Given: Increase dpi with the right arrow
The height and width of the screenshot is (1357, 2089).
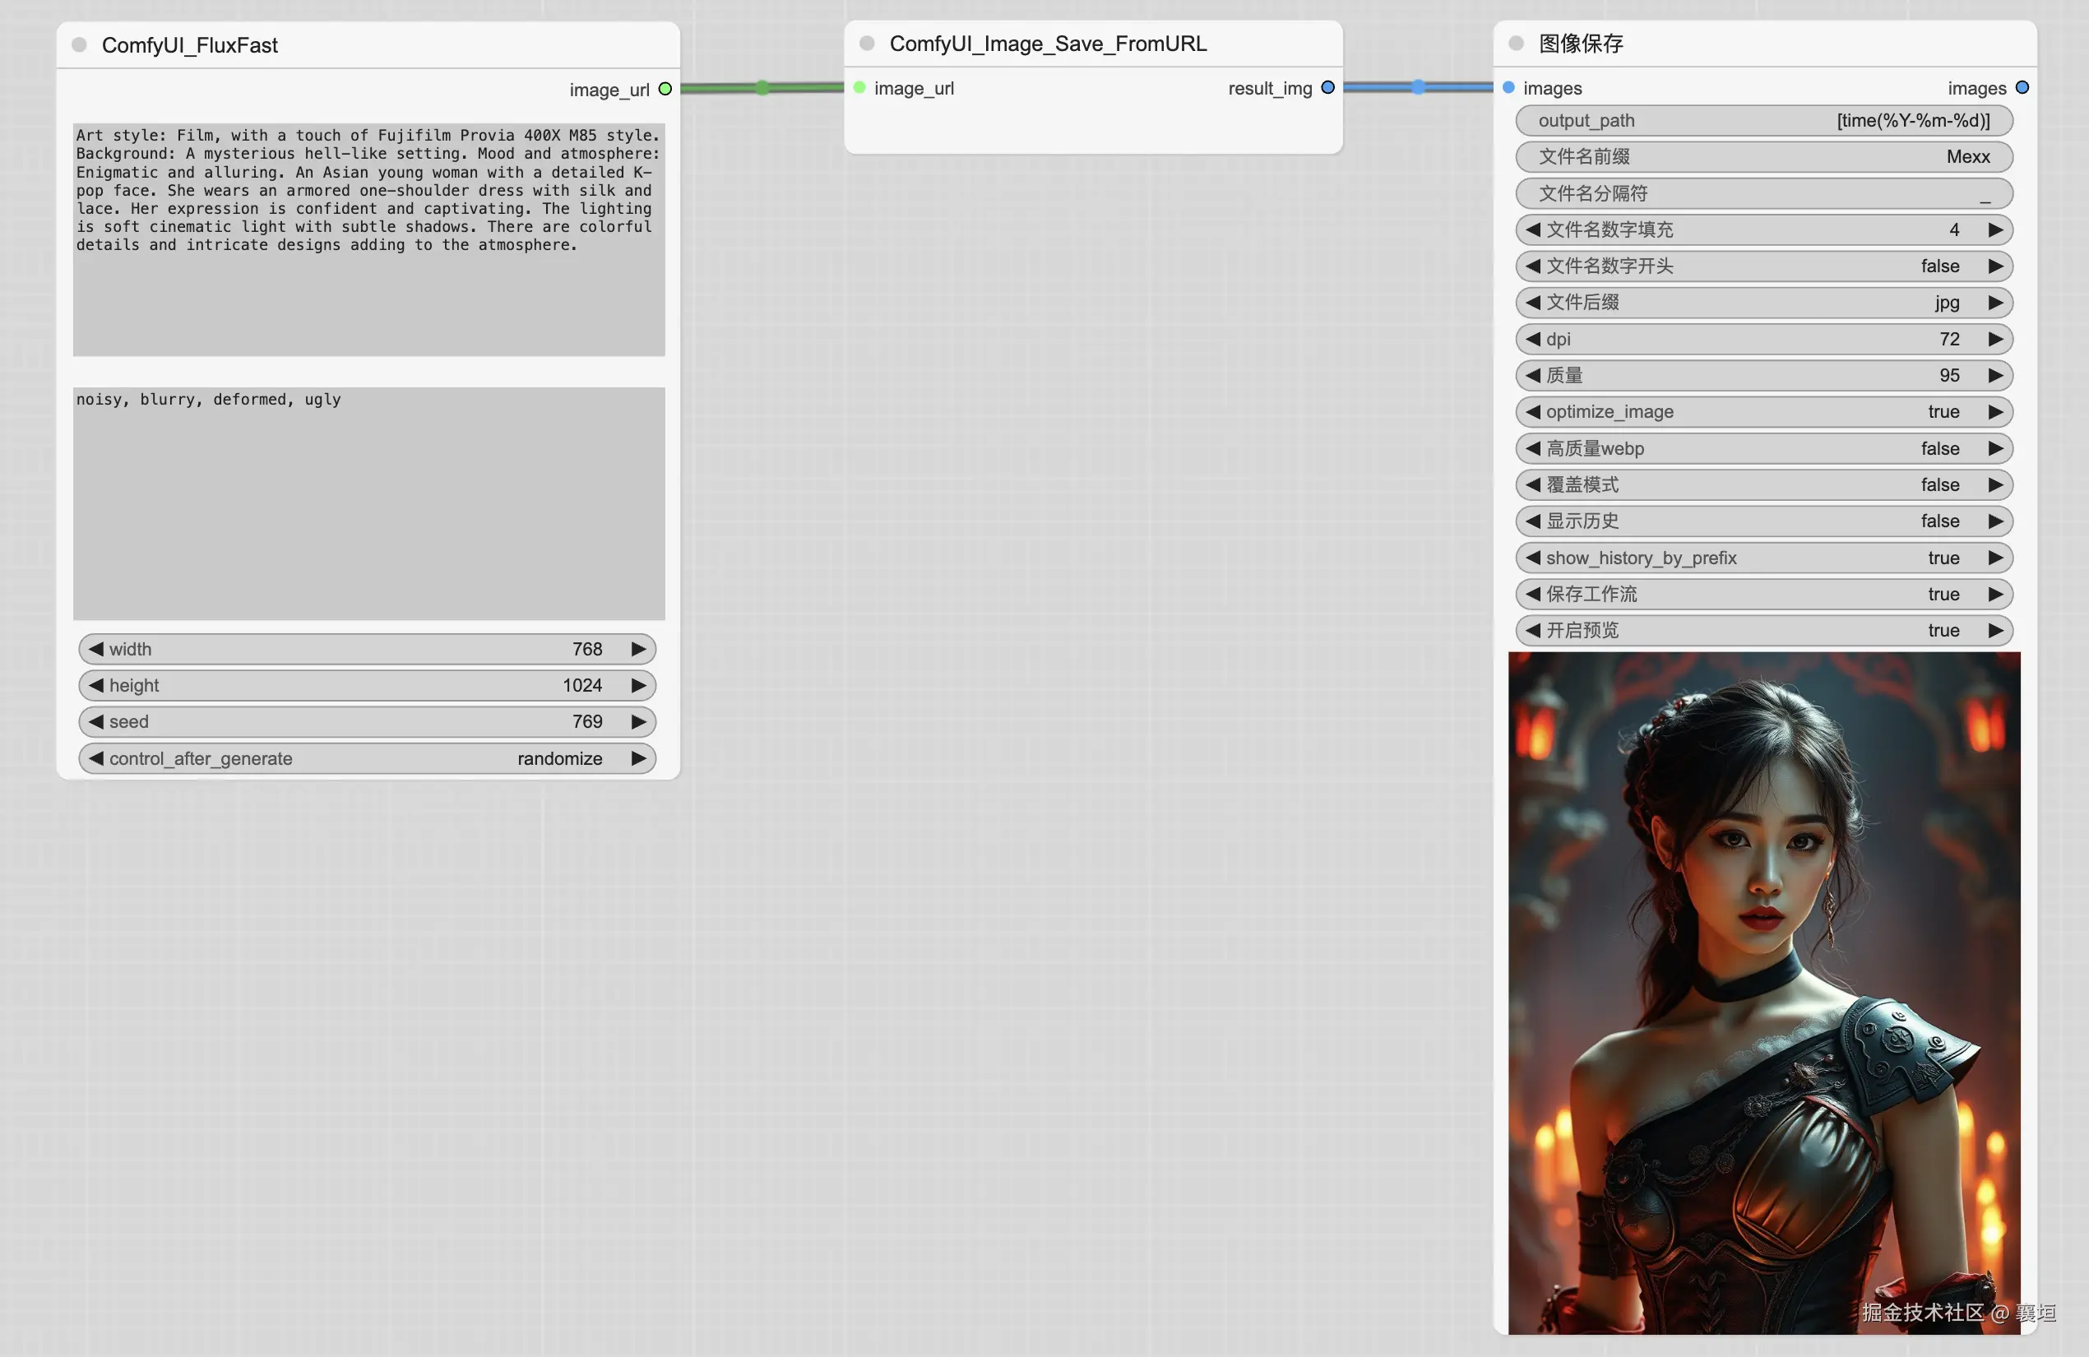Looking at the screenshot, I should click(1995, 339).
